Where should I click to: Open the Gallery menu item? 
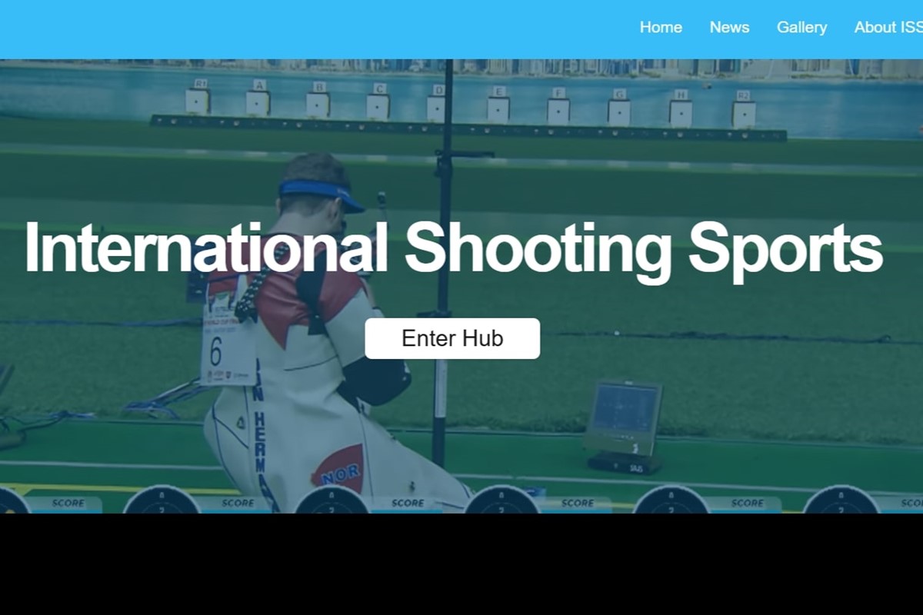[801, 28]
